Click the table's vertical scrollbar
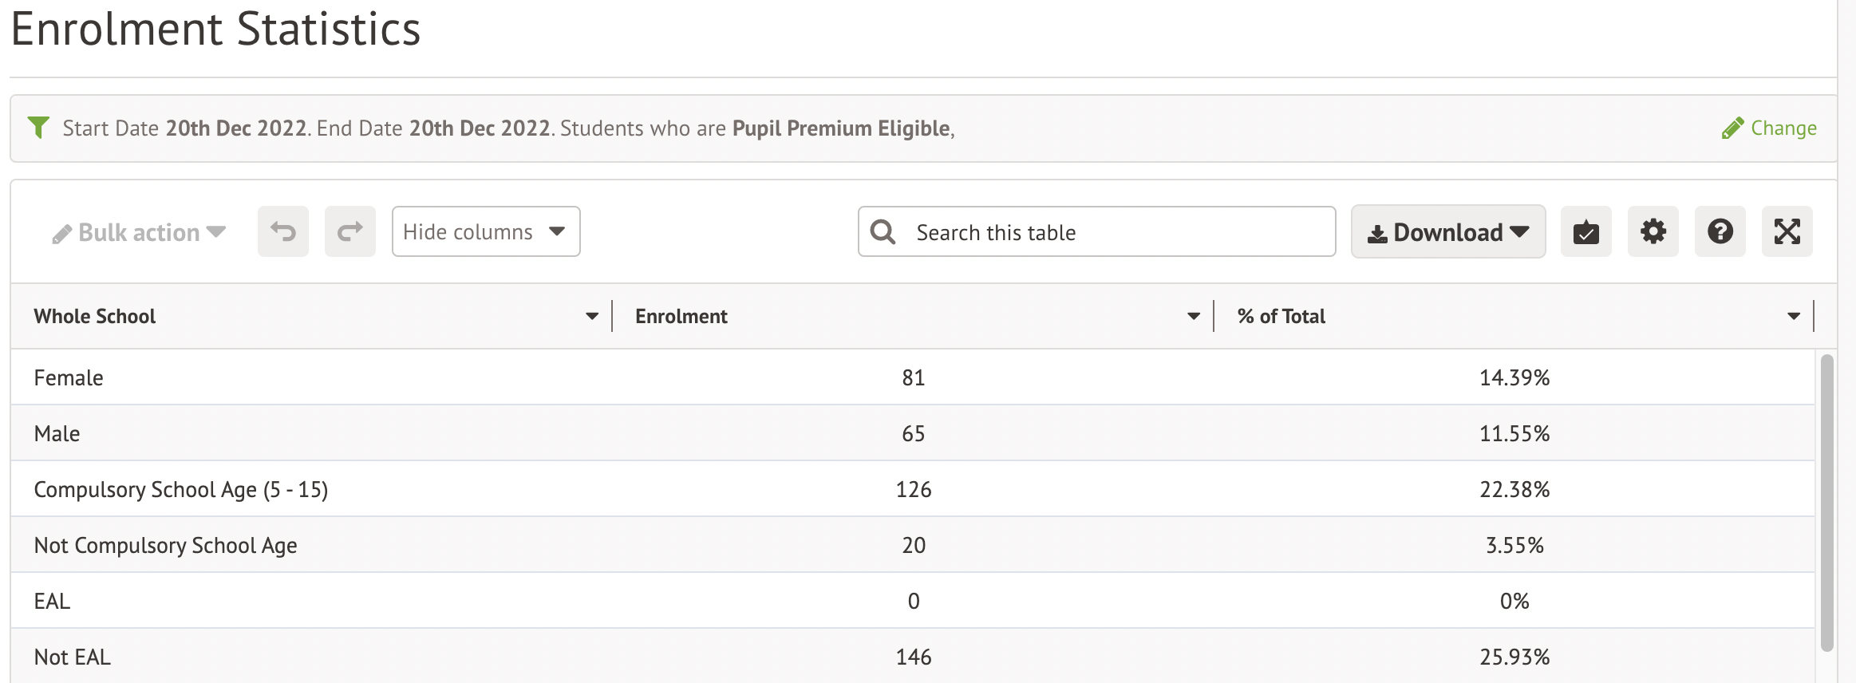Viewport: 1856px width, 683px height. pyautogui.click(x=1826, y=503)
